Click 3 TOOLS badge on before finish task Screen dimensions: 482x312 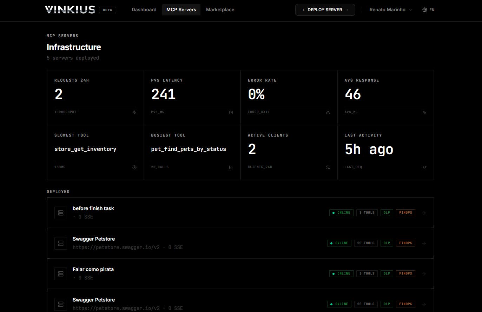coord(367,213)
